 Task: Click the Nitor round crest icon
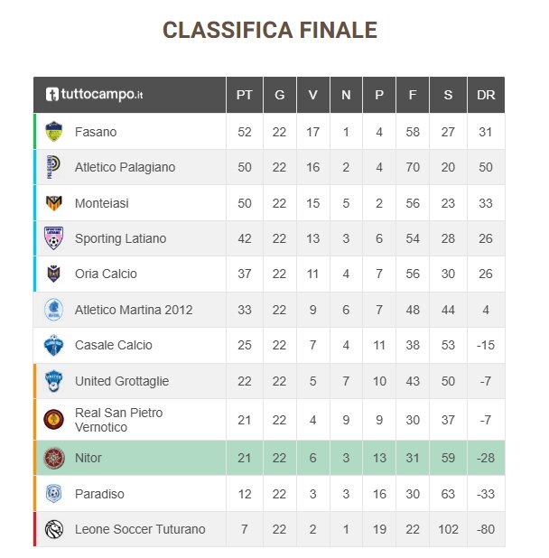[x=53, y=458]
